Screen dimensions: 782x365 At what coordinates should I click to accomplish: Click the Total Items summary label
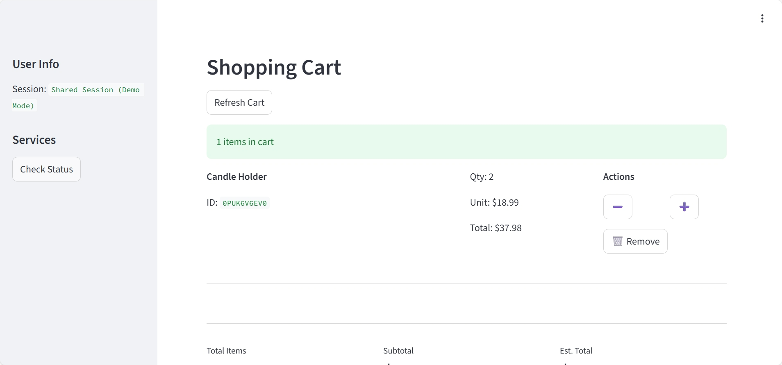pos(226,351)
